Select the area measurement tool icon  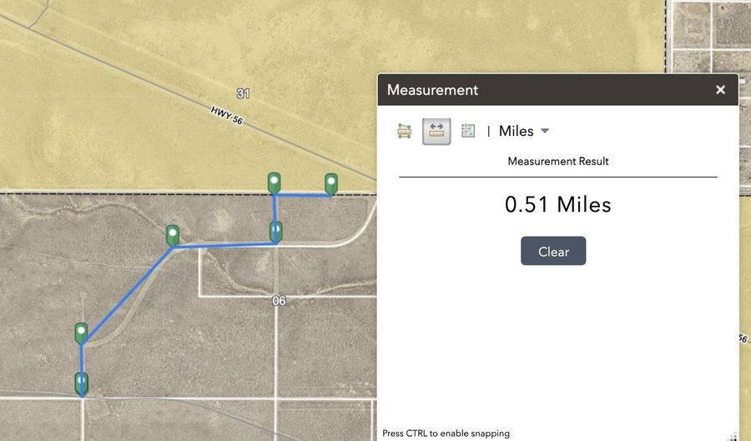coord(405,131)
